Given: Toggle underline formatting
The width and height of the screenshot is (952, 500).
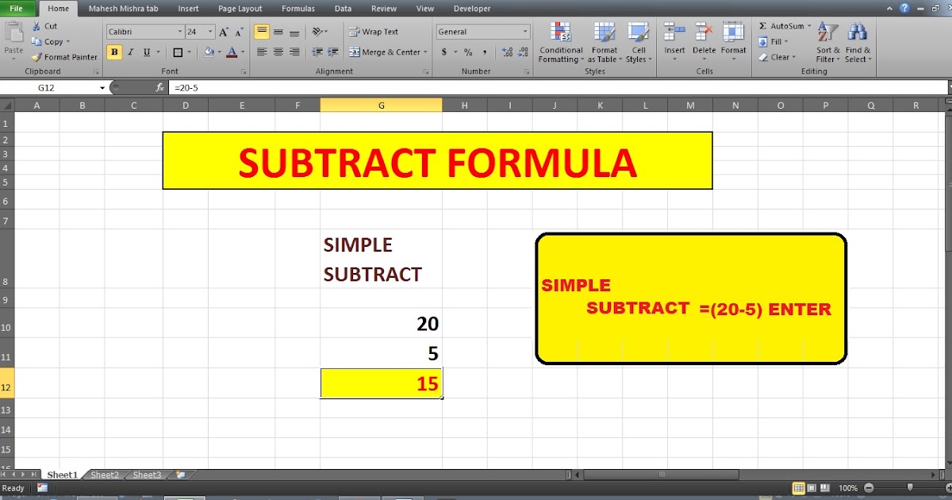Looking at the screenshot, I should (x=146, y=51).
